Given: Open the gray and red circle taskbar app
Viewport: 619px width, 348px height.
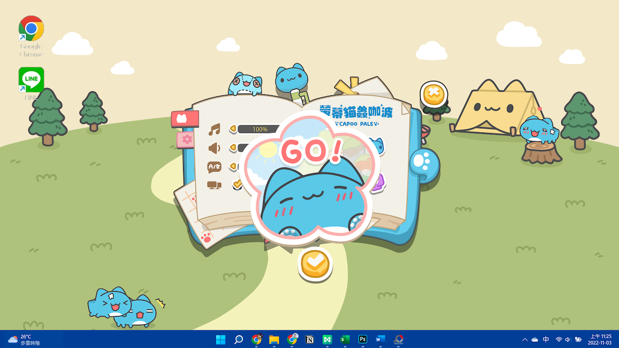Looking at the screenshot, I should (x=398, y=339).
